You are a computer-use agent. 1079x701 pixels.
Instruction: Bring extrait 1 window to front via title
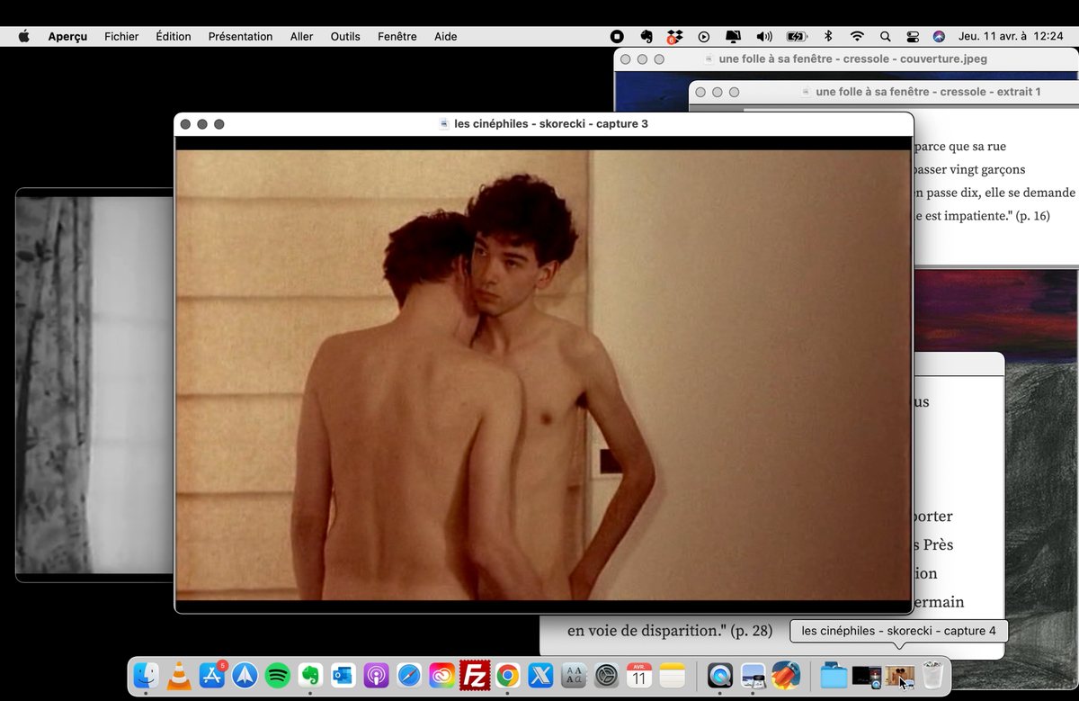(x=884, y=92)
